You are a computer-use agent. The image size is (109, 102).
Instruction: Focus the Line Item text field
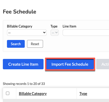pos(86,33)
